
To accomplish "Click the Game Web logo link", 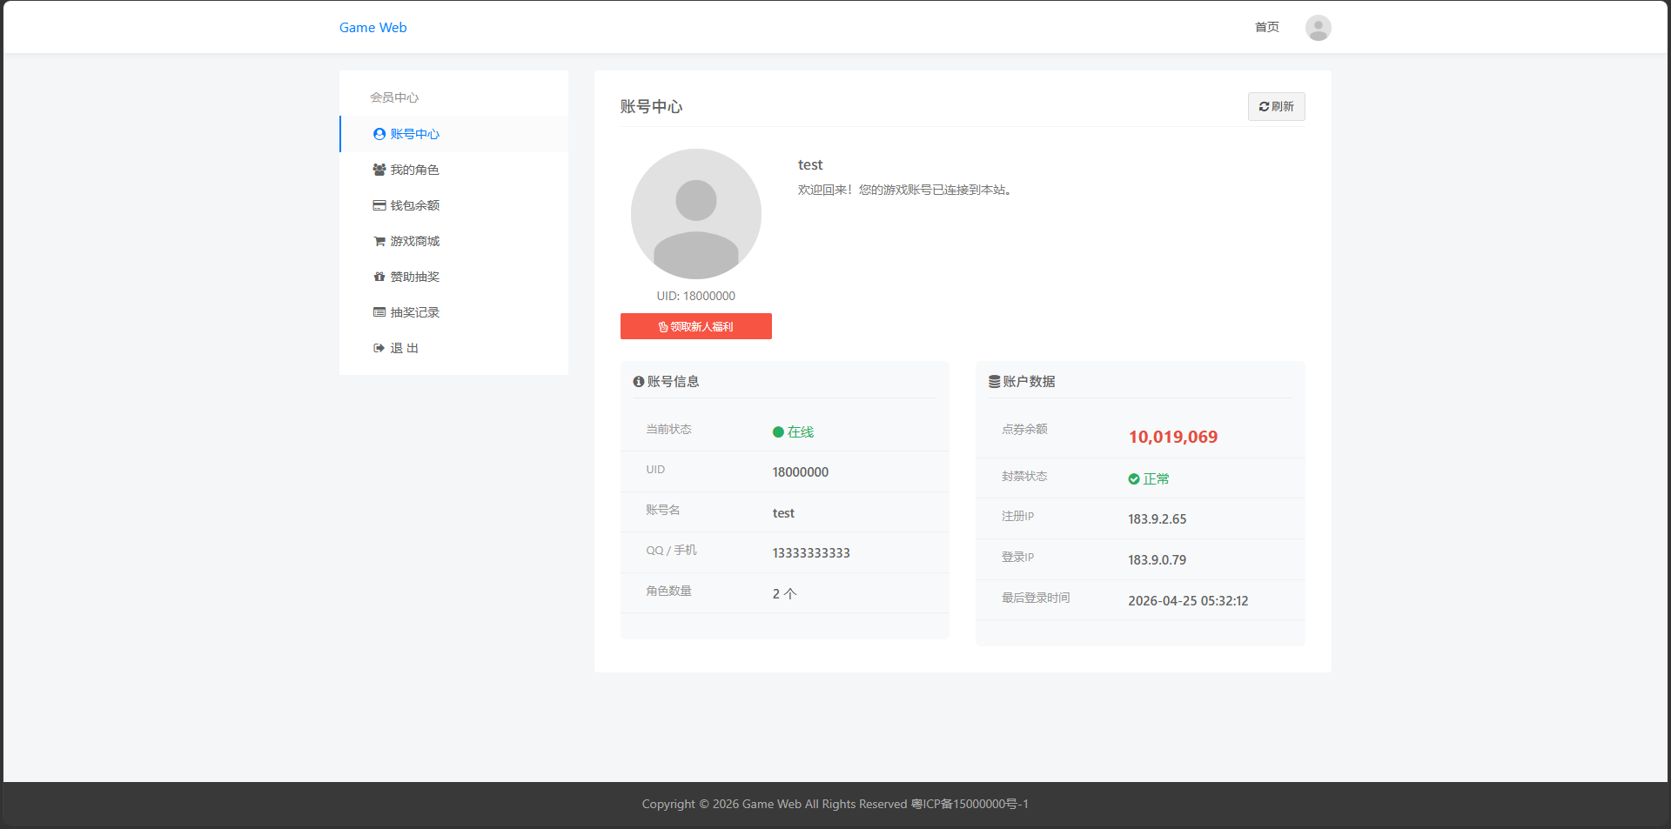I will coord(372,28).
